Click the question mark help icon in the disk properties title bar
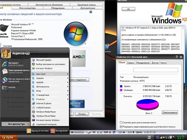 click(176, 57)
